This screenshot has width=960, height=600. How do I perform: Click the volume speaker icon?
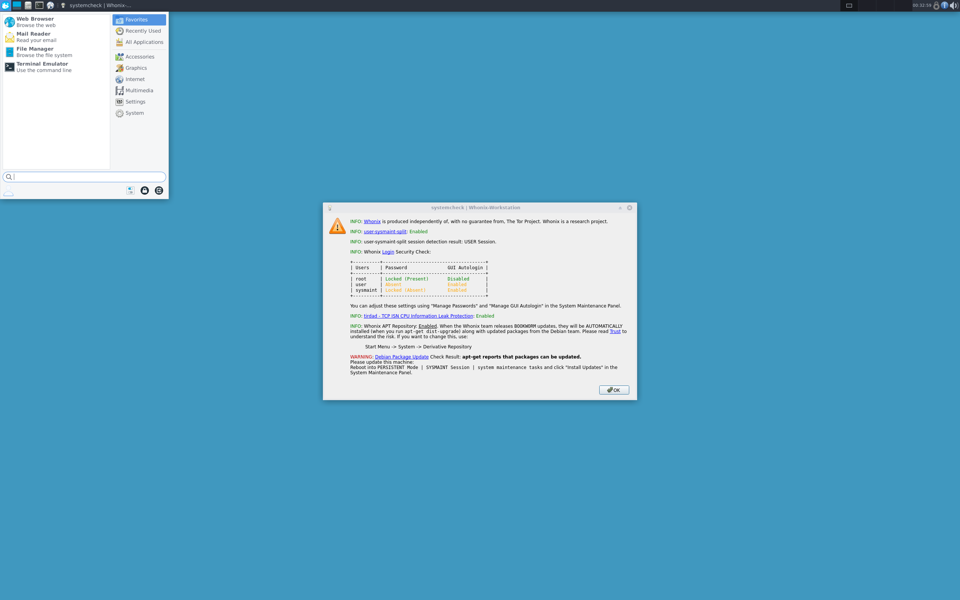pos(954,6)
